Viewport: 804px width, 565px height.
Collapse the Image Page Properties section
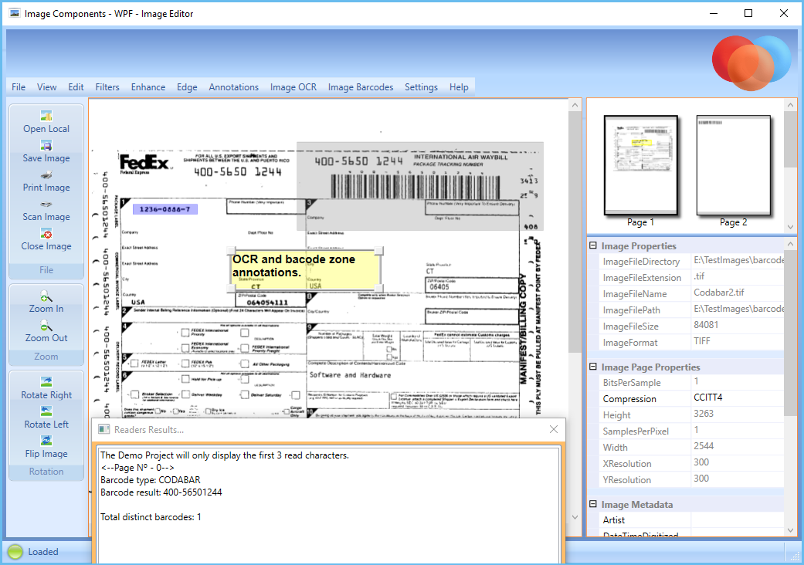[x=592, y=367]
